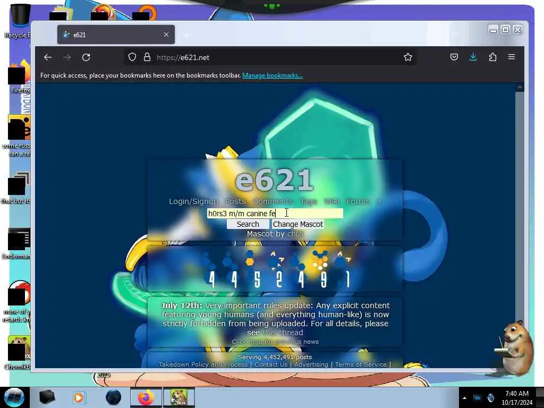
Task: Open Terms of Service link
Action: click(361, 364)
